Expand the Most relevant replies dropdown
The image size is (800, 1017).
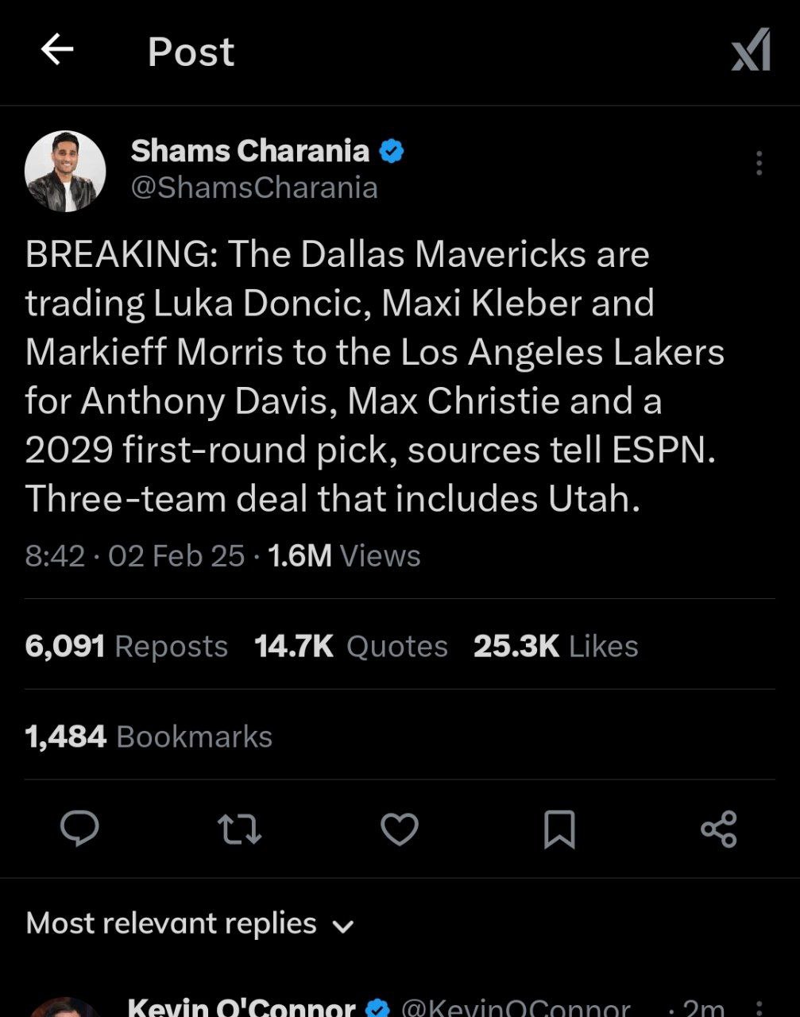tap(190, 924)
